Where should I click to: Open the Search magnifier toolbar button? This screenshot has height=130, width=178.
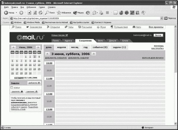[50, 13]
